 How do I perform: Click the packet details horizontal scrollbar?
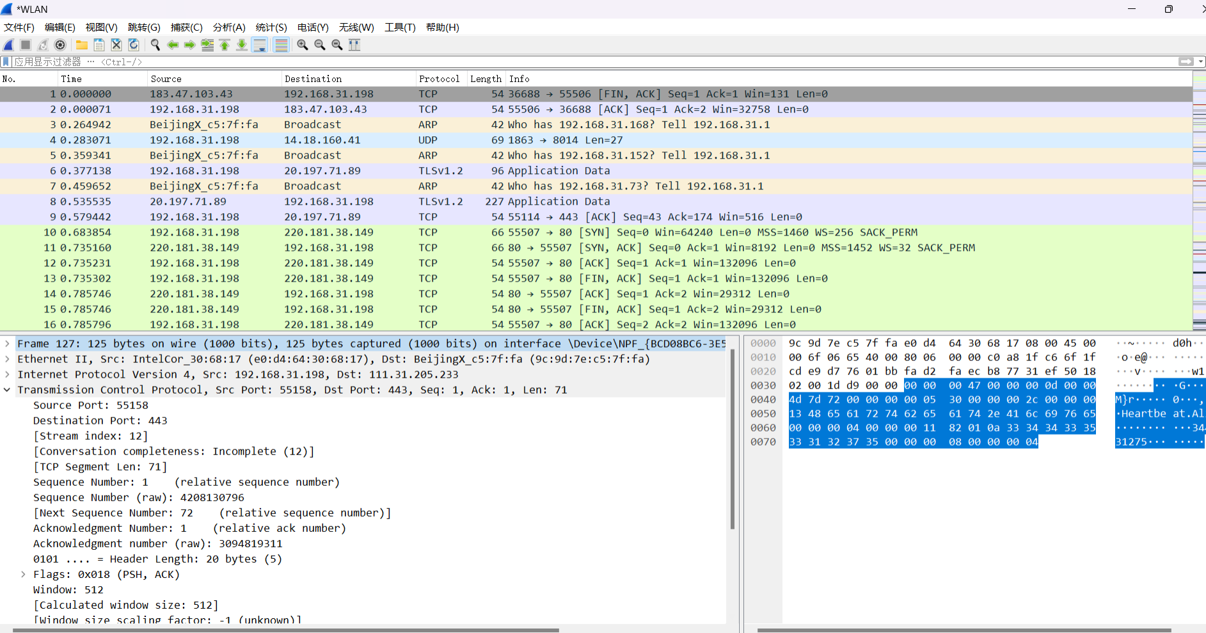click(x=285, y=630)
